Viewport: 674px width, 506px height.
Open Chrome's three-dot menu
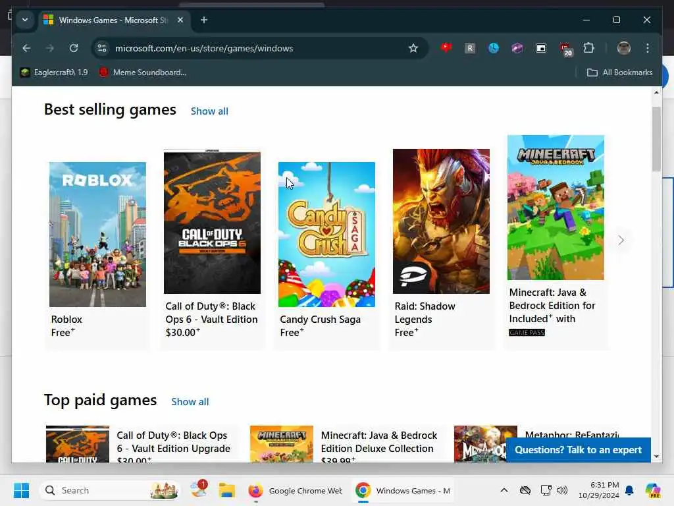coord(648,48)
